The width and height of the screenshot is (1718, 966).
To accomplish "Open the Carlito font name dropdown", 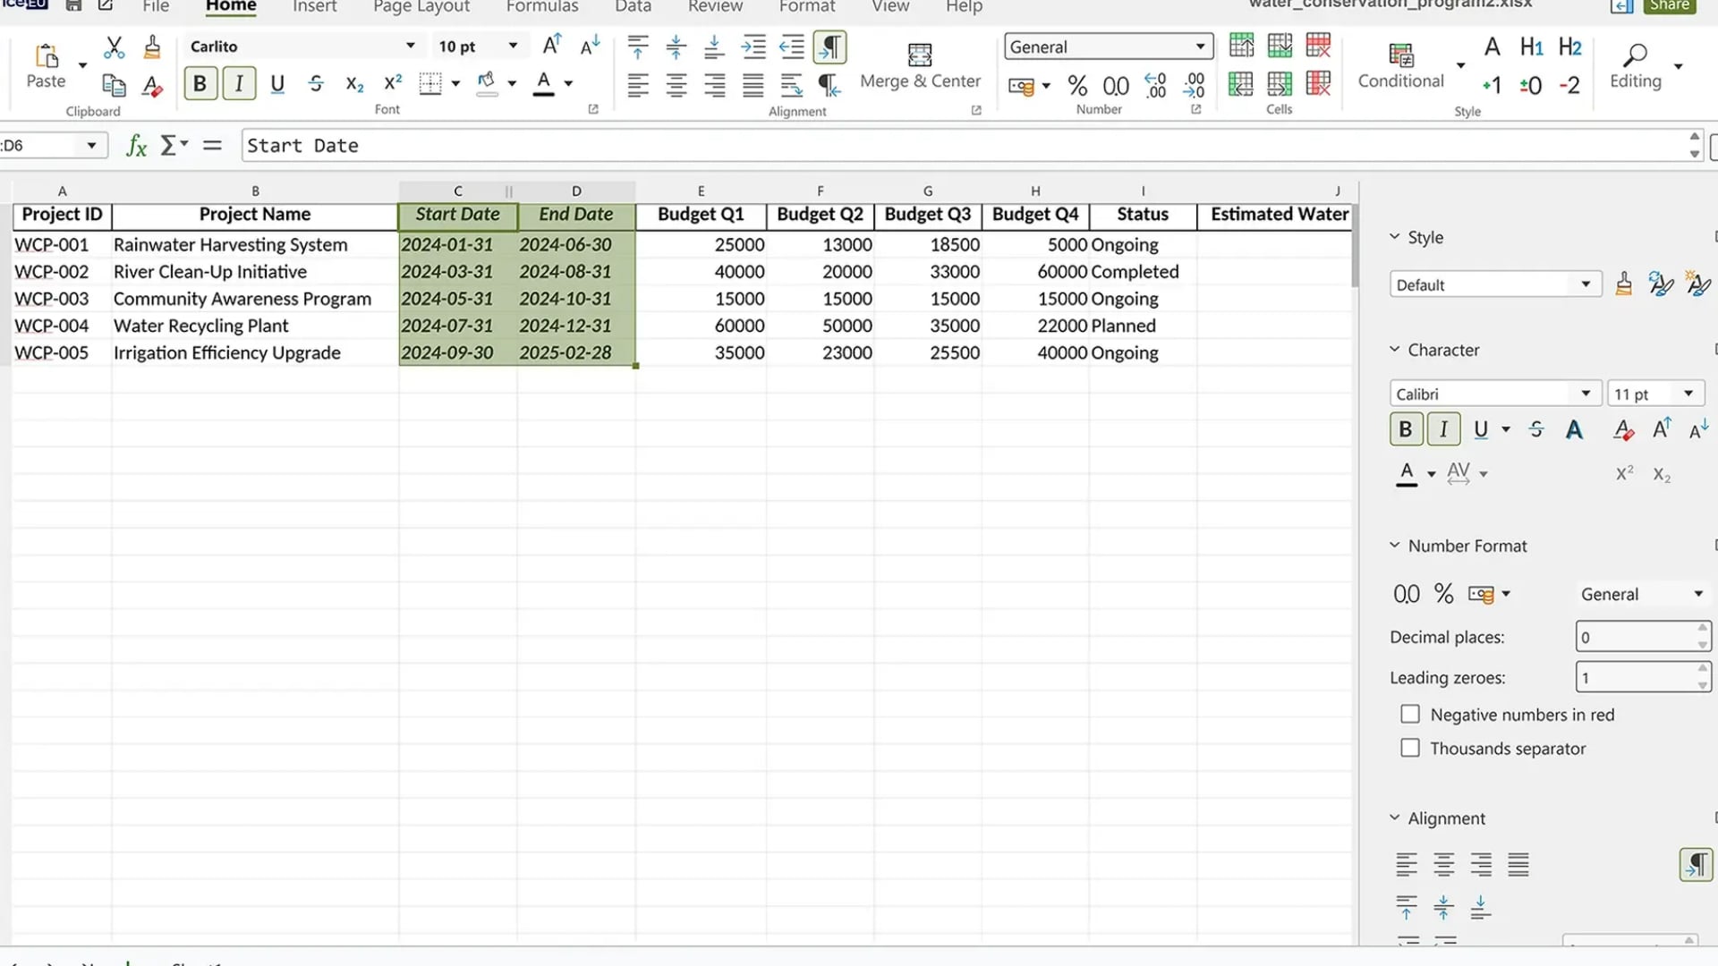I will [x=411, y=46].
